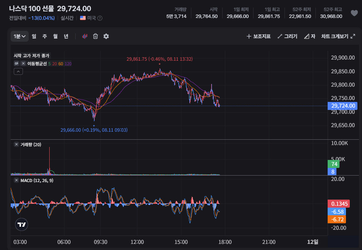This screenshot has height=250, width=362.
Task: Click the help icon next to 미국
Action: click(100, 18)
